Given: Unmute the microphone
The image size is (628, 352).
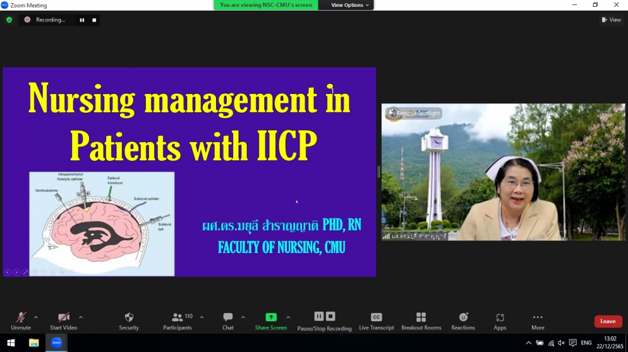Looking at the screenshot, I should coord(21,321).
